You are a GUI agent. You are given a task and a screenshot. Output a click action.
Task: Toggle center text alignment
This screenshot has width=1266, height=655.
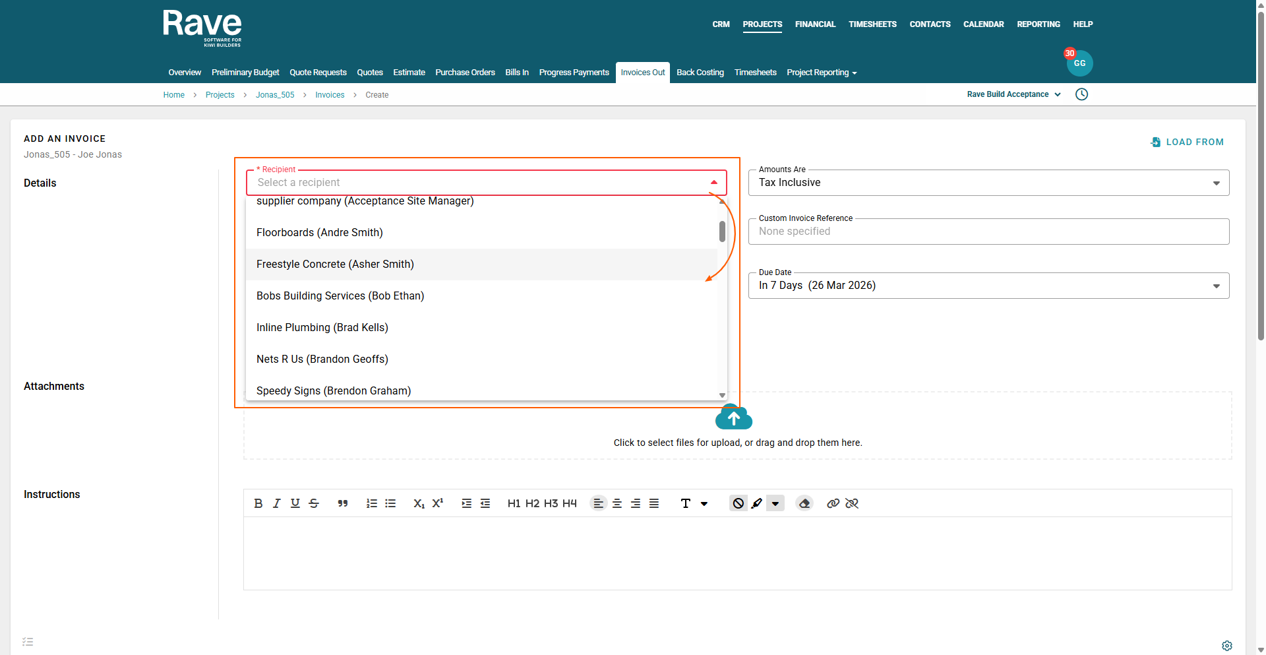[617, 503]
